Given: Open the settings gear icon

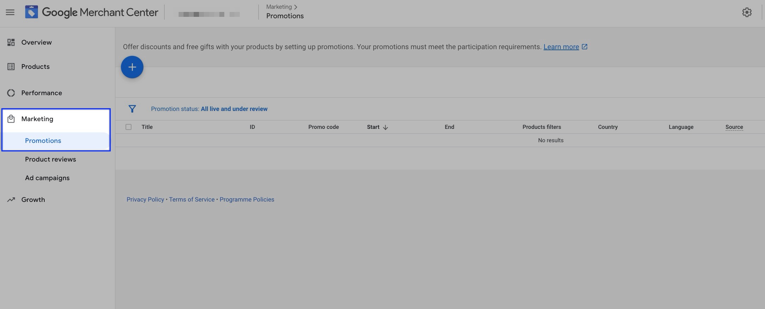Looking at the screenshot, I should click(747, 12).
